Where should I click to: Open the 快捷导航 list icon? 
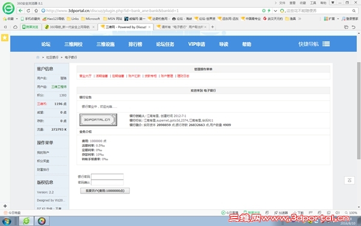[x=326, y=44]
